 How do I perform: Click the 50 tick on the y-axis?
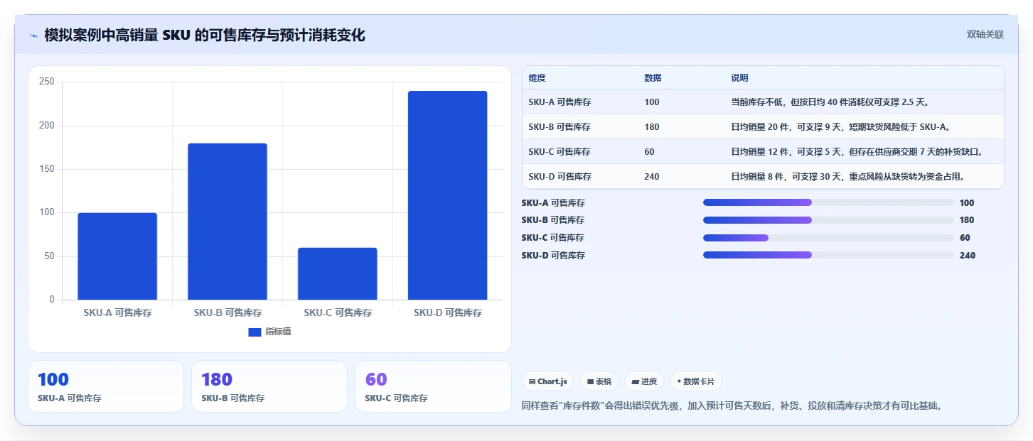pos(49,256)
